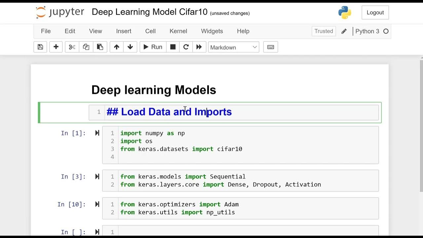Open the View menu

point(96,31)
